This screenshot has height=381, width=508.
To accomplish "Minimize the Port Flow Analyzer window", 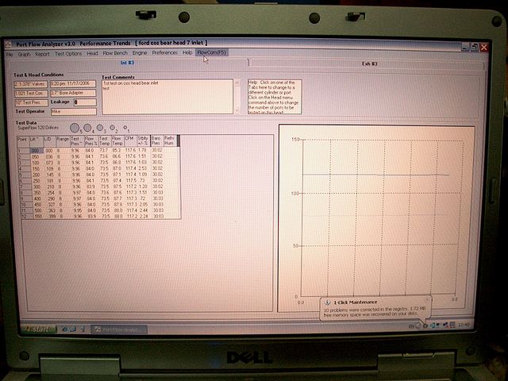I will (466, 47).
